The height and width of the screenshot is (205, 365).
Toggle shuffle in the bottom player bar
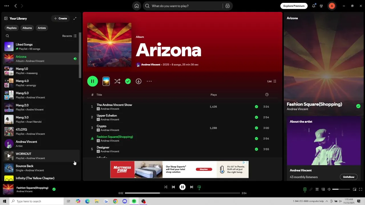[x=166, y=187]
